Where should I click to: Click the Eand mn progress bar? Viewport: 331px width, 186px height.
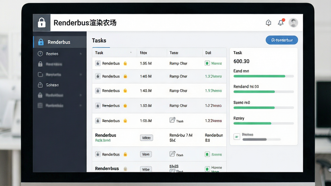263,76
